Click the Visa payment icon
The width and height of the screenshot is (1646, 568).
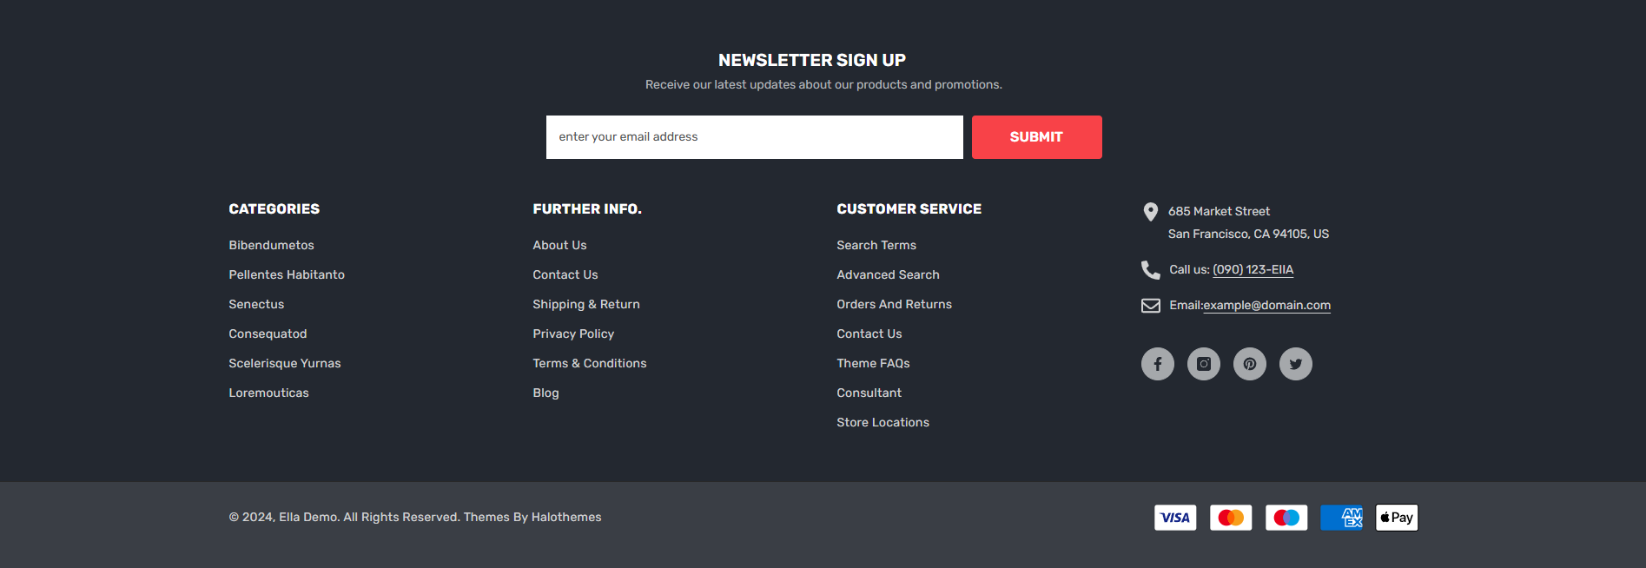click(1175, 518)
